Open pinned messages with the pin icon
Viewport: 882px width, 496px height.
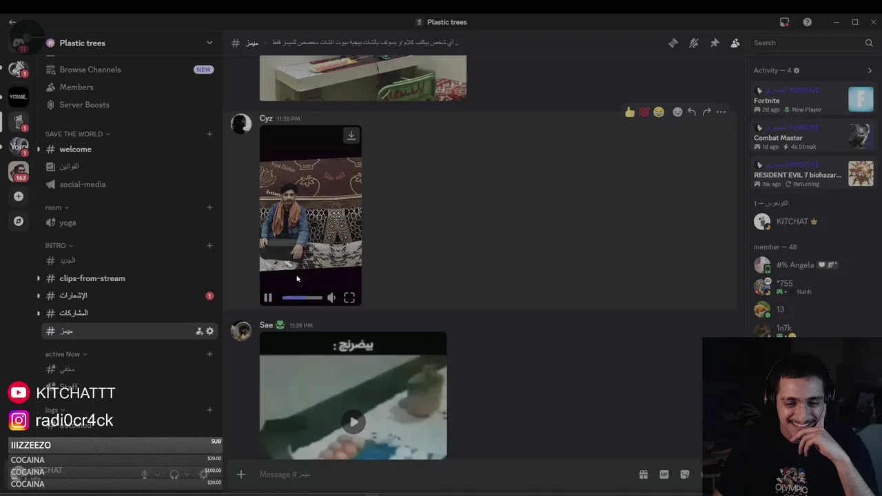pos(715,43)
